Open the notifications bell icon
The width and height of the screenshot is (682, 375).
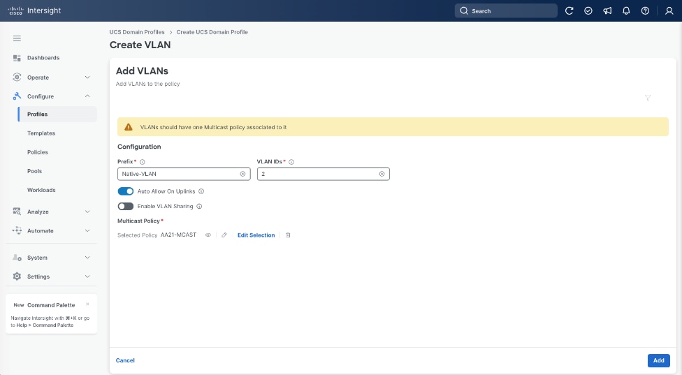(x=626, y=11)
